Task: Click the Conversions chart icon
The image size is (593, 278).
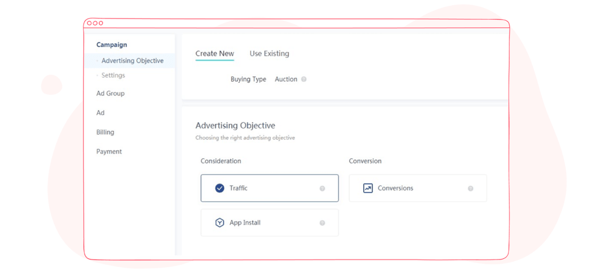Action: [x=368, y=188]
